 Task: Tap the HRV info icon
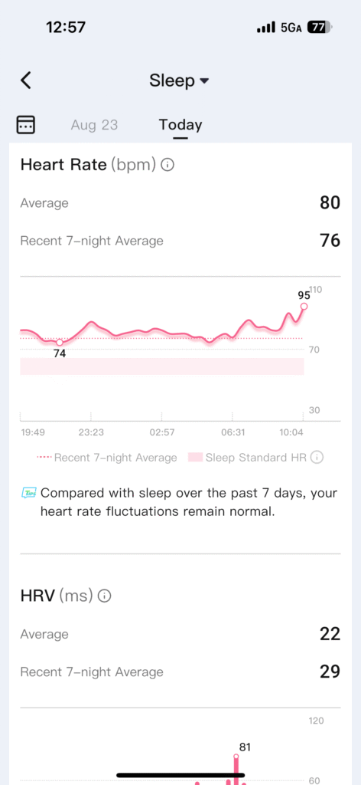104,596
